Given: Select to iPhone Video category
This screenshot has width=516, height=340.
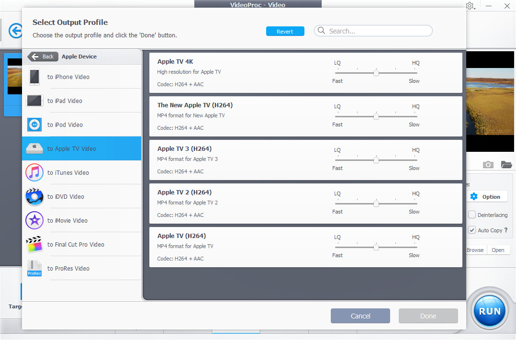Looking at the screenshot, I should click(81, 77).
